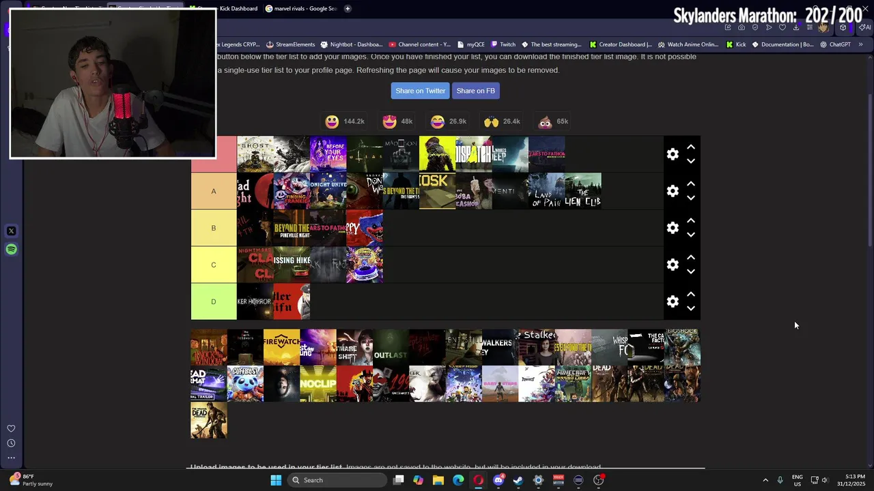The width and height of the screenshot is (874, 491).
Task: Open Steam from the taskbar
Action: (x=518, y=480)
